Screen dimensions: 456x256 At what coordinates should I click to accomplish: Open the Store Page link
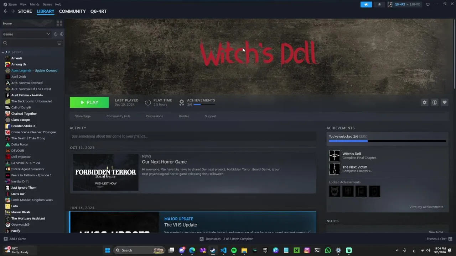(83, 116)
